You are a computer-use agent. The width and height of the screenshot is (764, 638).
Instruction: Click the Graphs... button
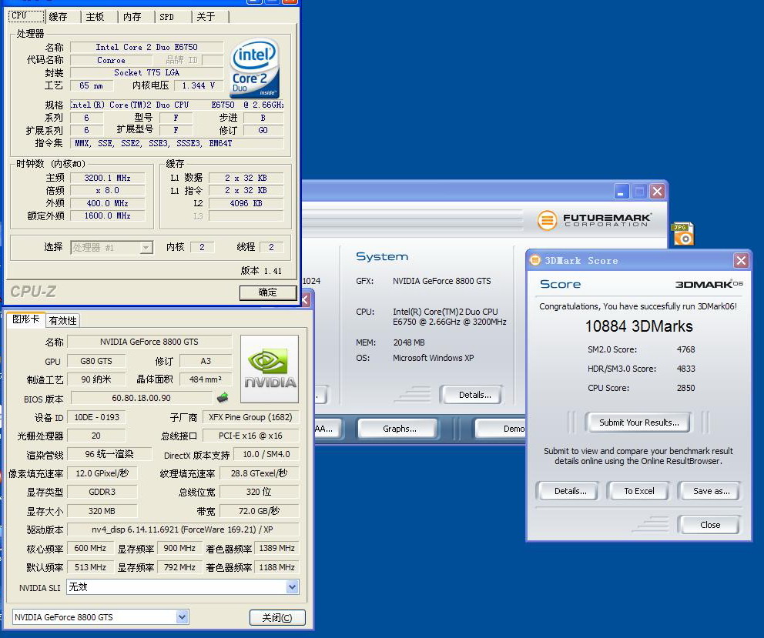point(399,429)
